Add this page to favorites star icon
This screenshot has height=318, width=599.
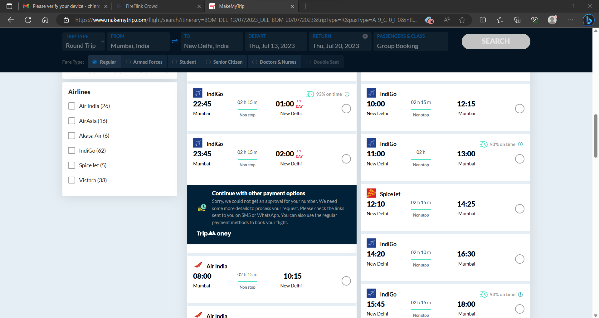pos(462,20)
